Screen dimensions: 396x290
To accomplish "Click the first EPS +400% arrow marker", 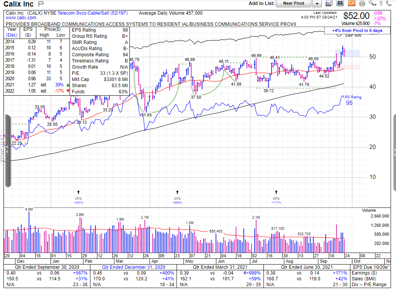I will [78, 192].
